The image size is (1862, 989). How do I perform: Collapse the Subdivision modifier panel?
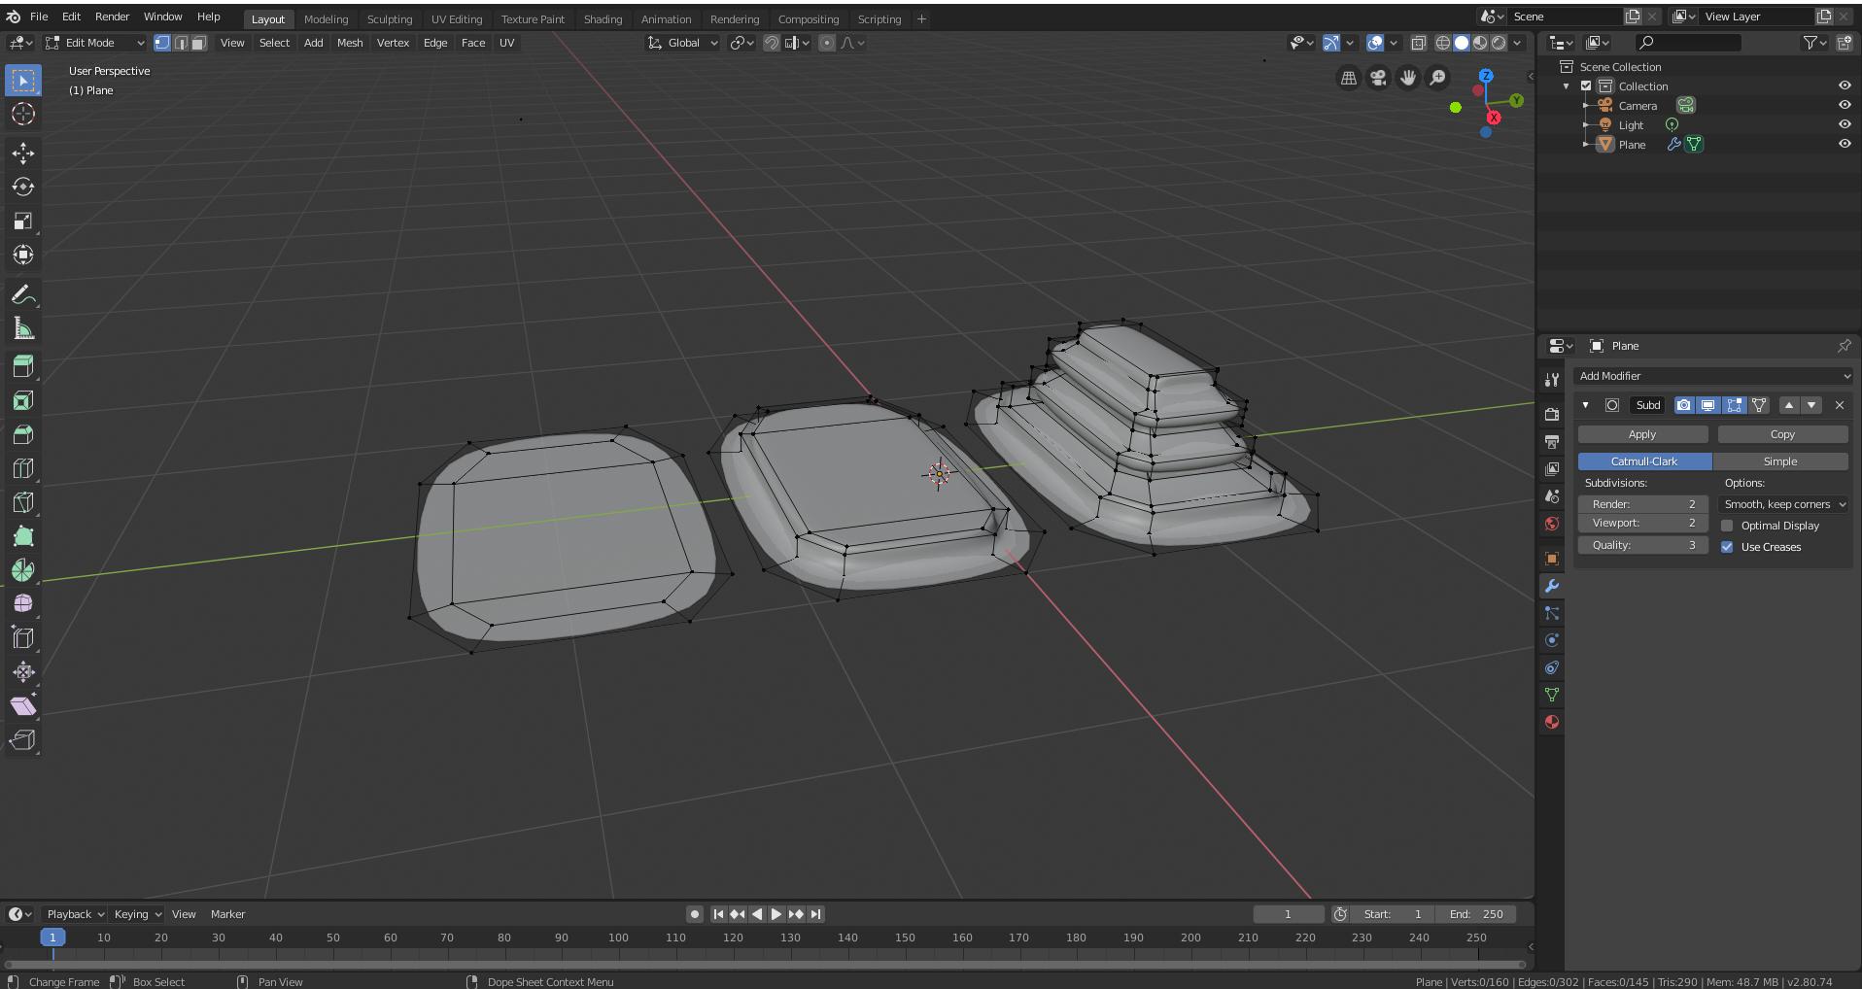pos(1585,405)
